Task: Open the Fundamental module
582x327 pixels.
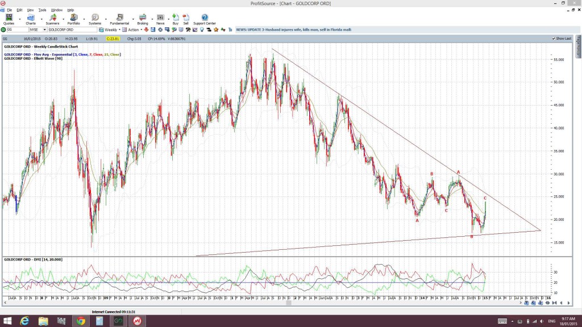Action: pyautogui.click(x=119, y=19)
